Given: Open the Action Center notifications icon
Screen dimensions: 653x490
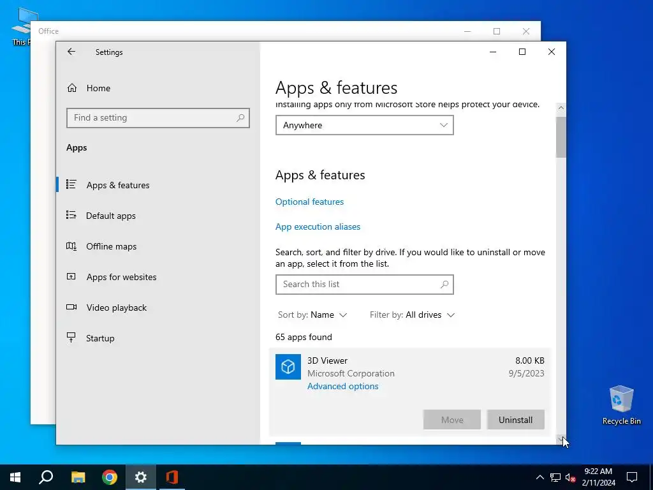Looking at the screenshot, I should pyautogui.click(x=632, y=477).
